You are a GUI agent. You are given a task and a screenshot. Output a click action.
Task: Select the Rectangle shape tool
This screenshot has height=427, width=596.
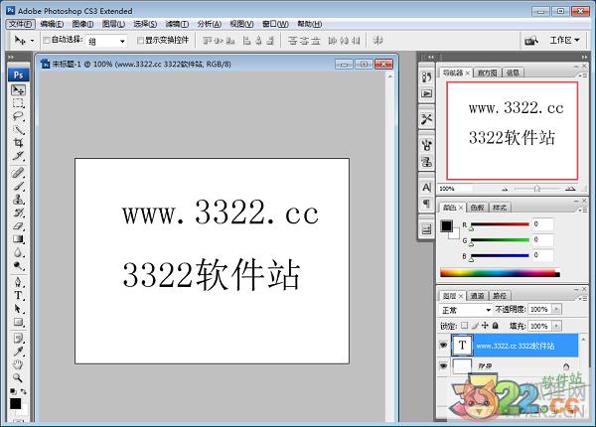pos(18,322)
